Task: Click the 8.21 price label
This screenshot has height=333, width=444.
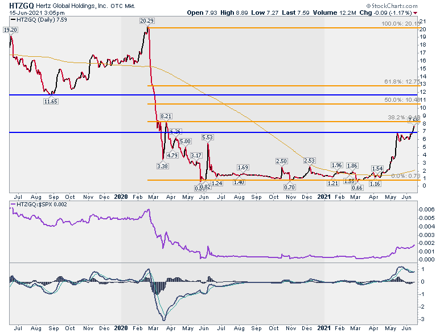Action: pos(166,116)
